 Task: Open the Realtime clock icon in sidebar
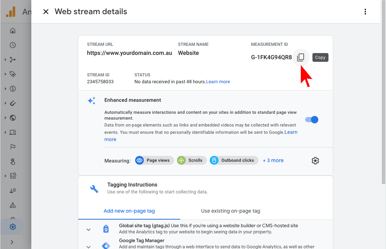pyautogui.click(x=13, y=45)
